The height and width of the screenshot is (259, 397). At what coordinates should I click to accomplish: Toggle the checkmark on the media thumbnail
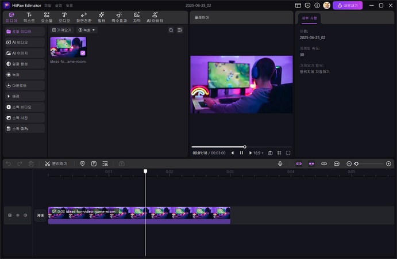83,52
